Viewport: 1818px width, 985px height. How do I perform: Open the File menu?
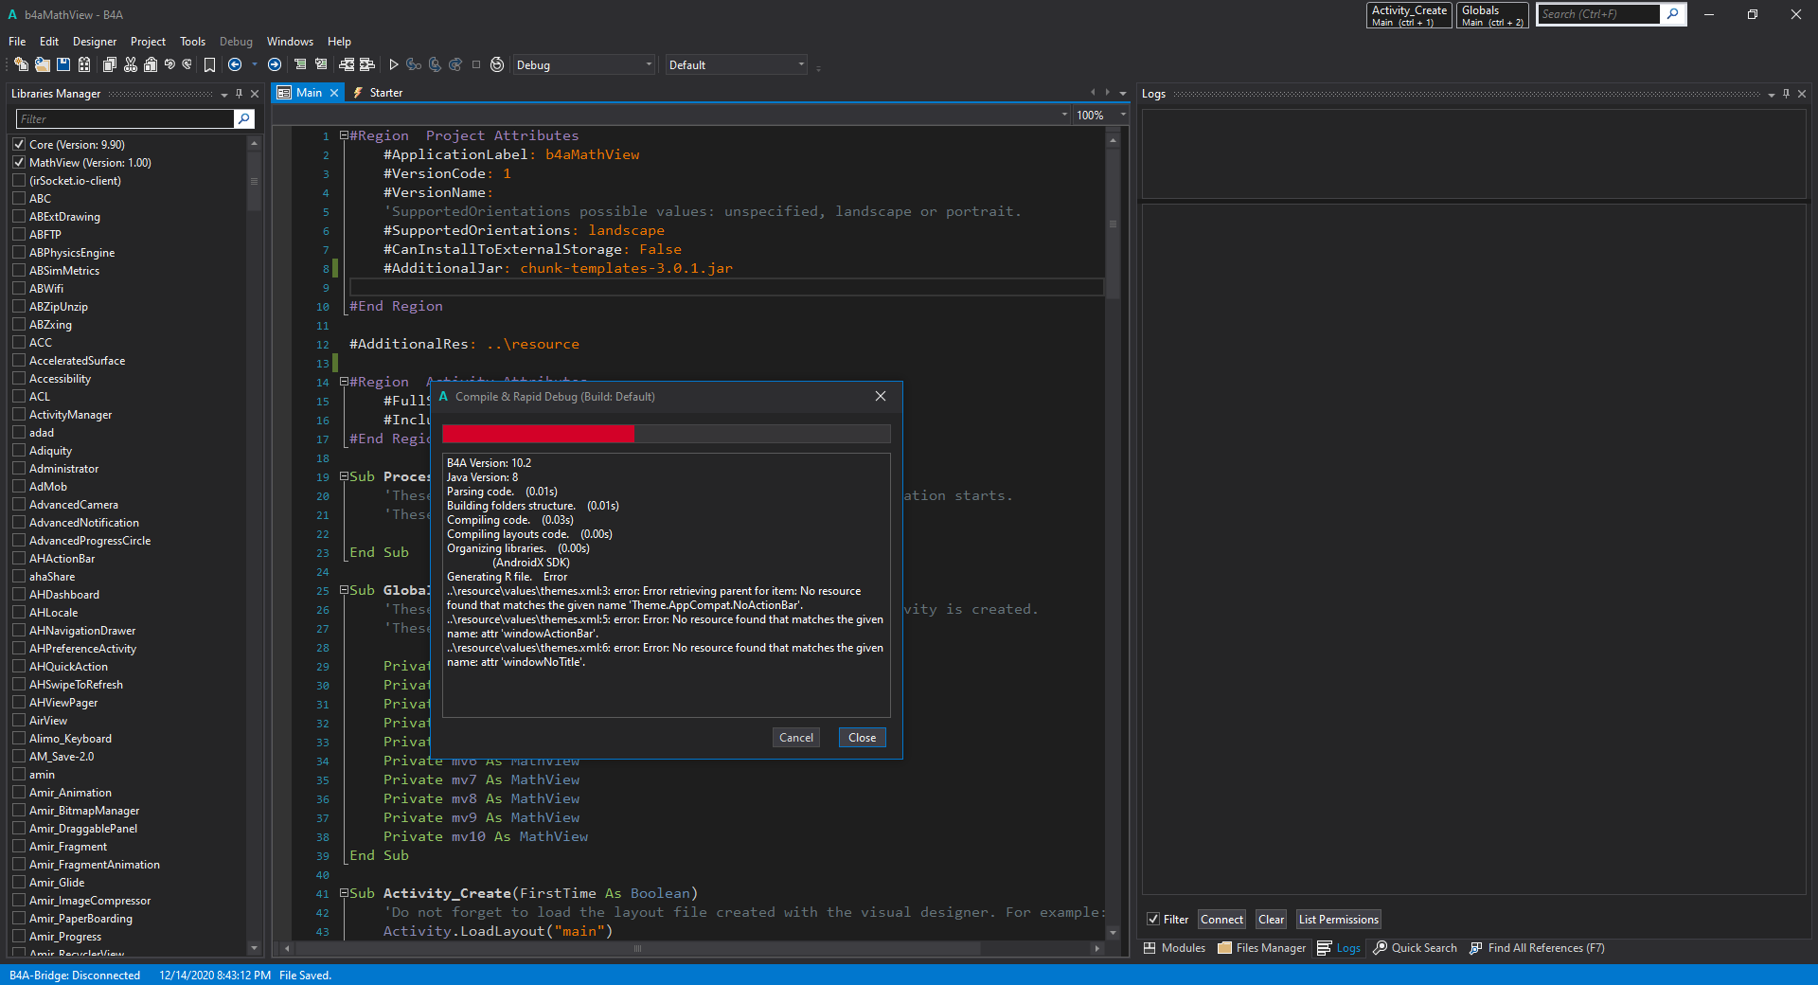coord(17,42)
